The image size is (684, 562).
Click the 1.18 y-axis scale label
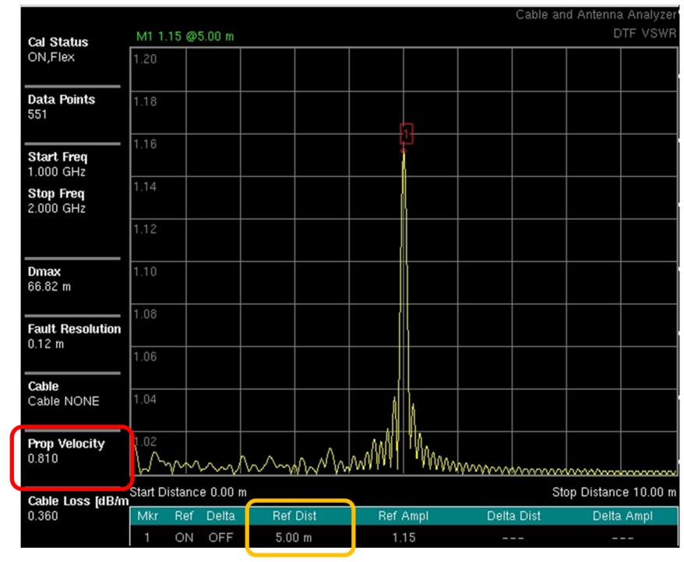pyautogui.click(x=145, y=101)
